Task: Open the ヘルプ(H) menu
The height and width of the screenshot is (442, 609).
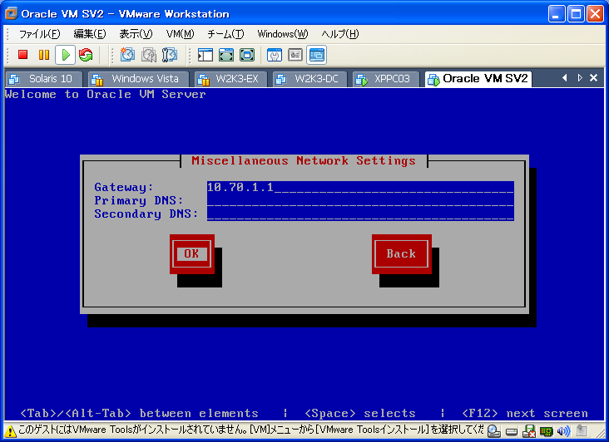Action: click(x=339, y=34)
